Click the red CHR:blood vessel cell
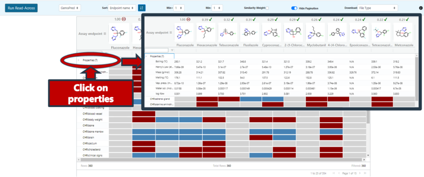This screenshot has height=177, width=424. 144,114
